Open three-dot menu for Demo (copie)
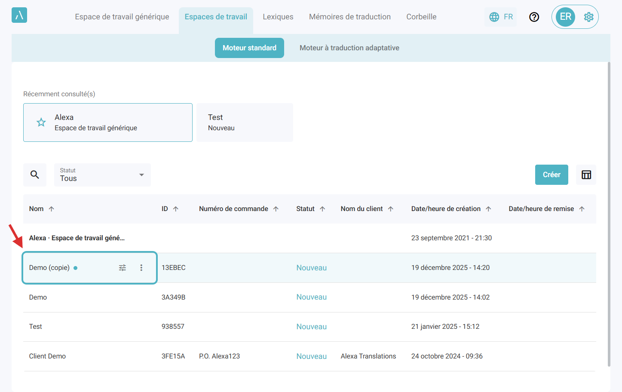The height and width of the screenshot is (392, 622). click(141, 268)
